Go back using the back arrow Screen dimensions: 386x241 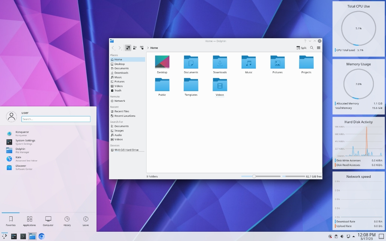(x=113, y=48)
